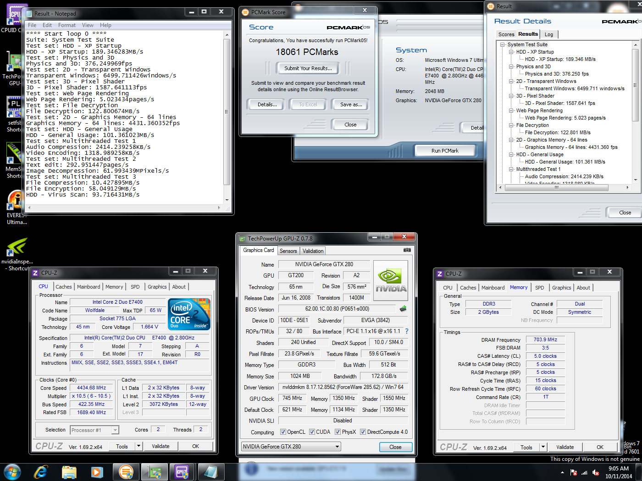Switch to the Sensors tab in GPU-Z
The width and height of the screenshot is (642, 481).
[288, 251]
